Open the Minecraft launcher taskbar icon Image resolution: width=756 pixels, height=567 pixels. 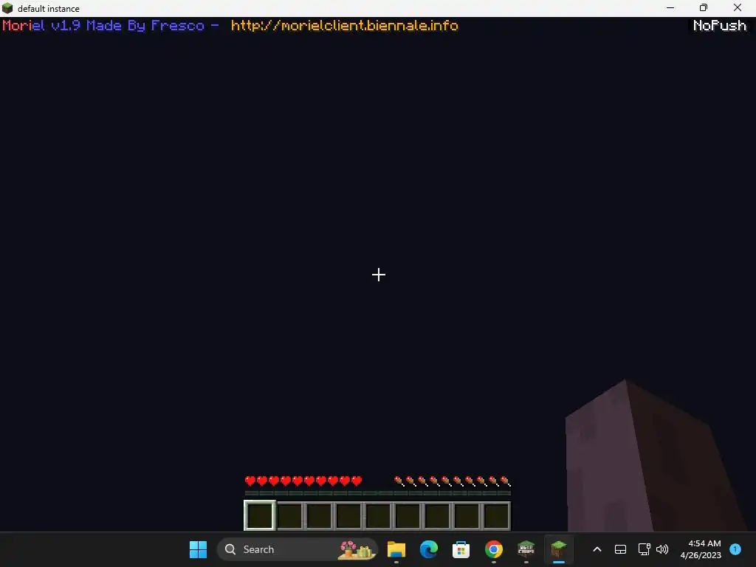526,549
